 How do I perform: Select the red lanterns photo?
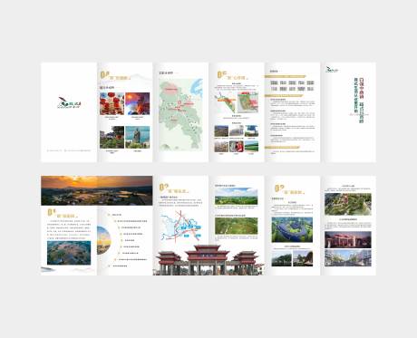(x=112, y=103)
